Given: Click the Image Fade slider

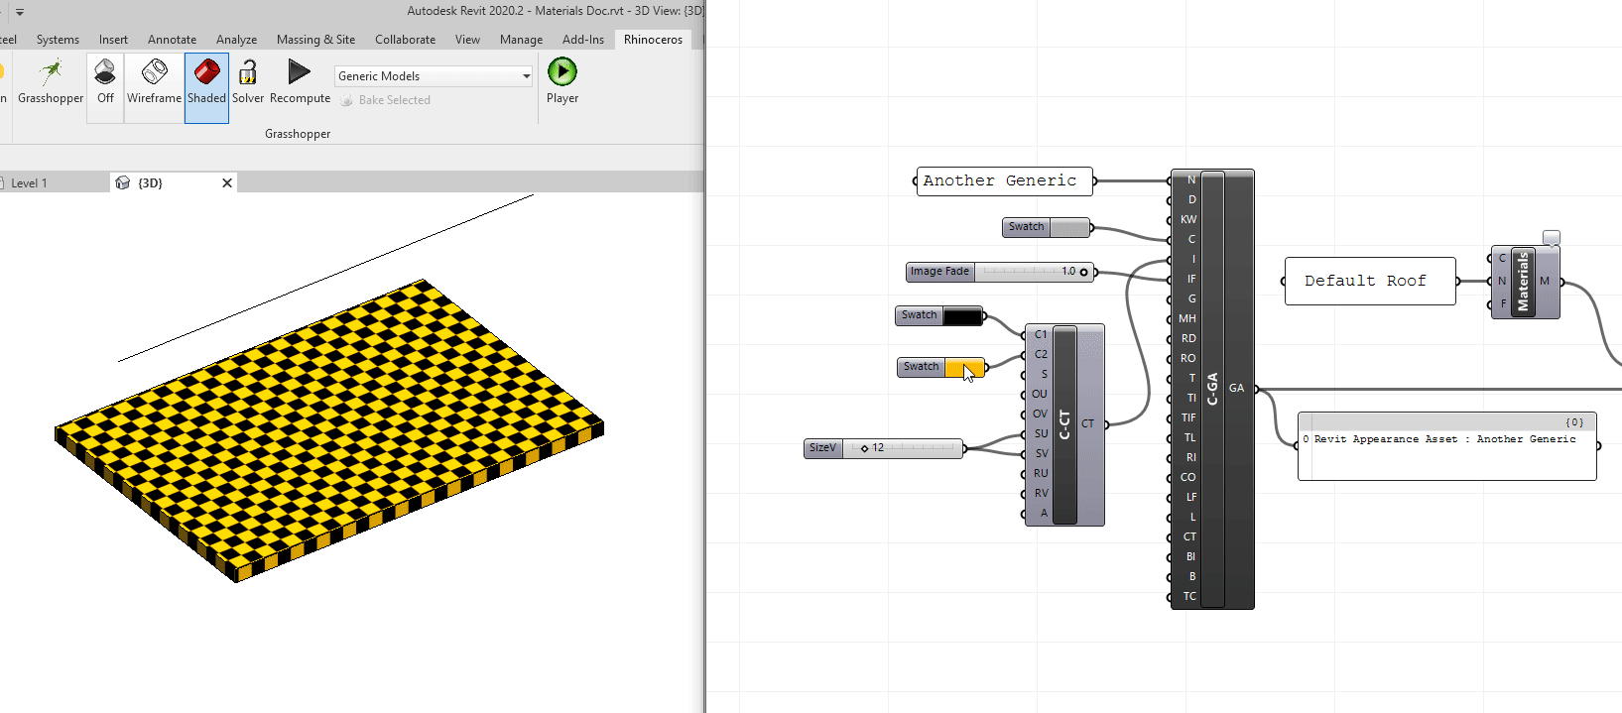Looking at the screenshot, I should pyautogui.click(x=1032, y=272).
